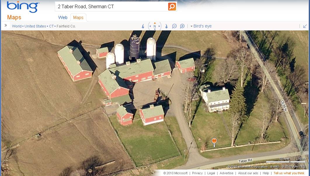Pan the map north with the compass arrow

(x=155, y=23)
